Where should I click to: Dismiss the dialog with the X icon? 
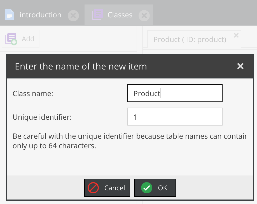tap(240, 66)
